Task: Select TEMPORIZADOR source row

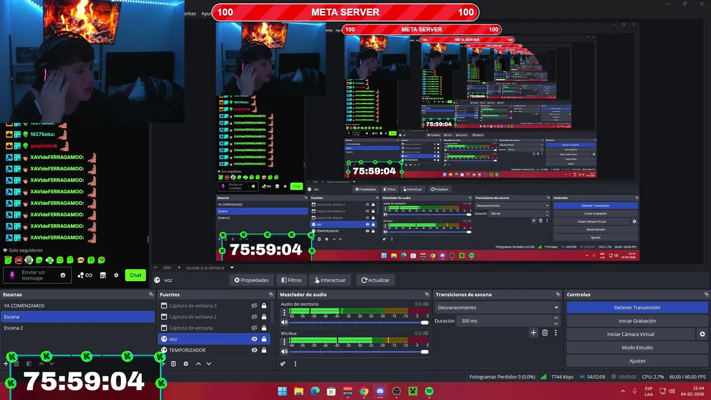Action: tap(214, 350)
